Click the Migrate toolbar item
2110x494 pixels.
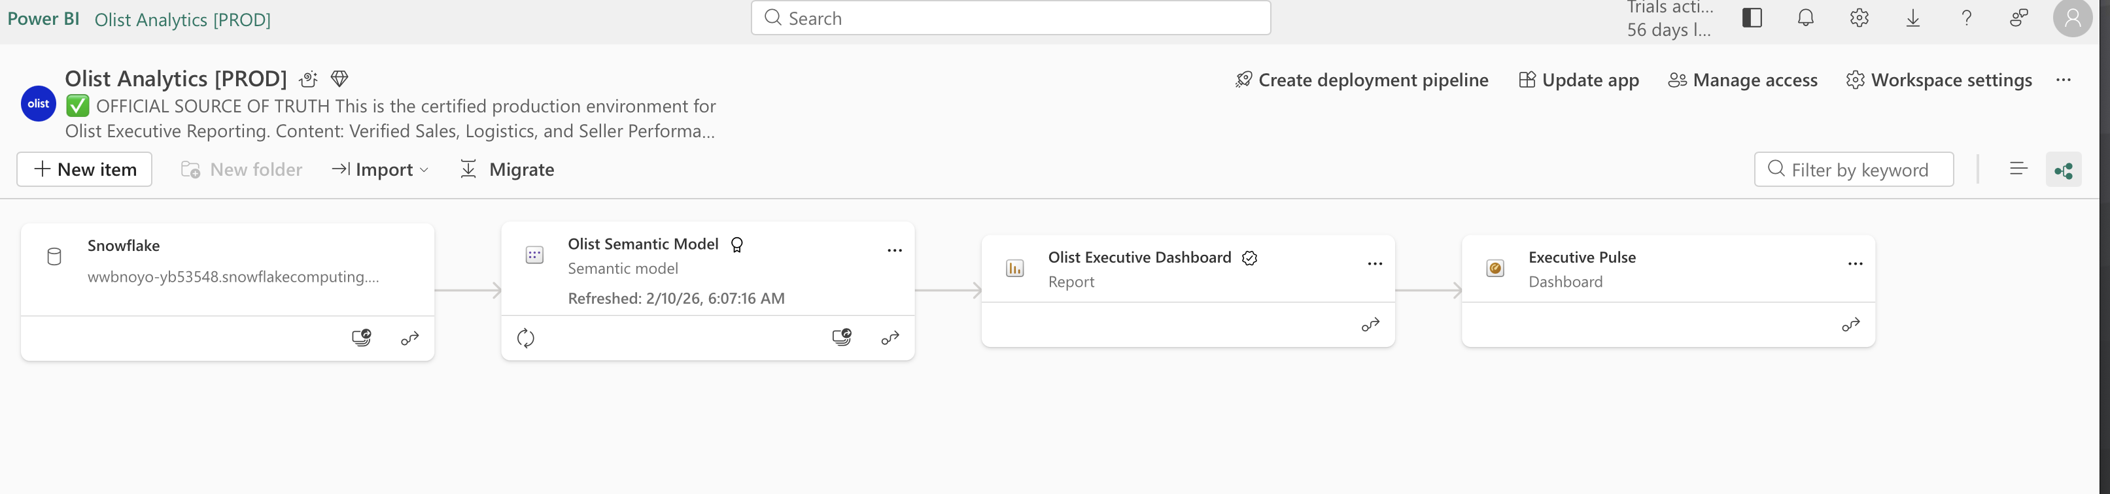(x=508, y=169)
